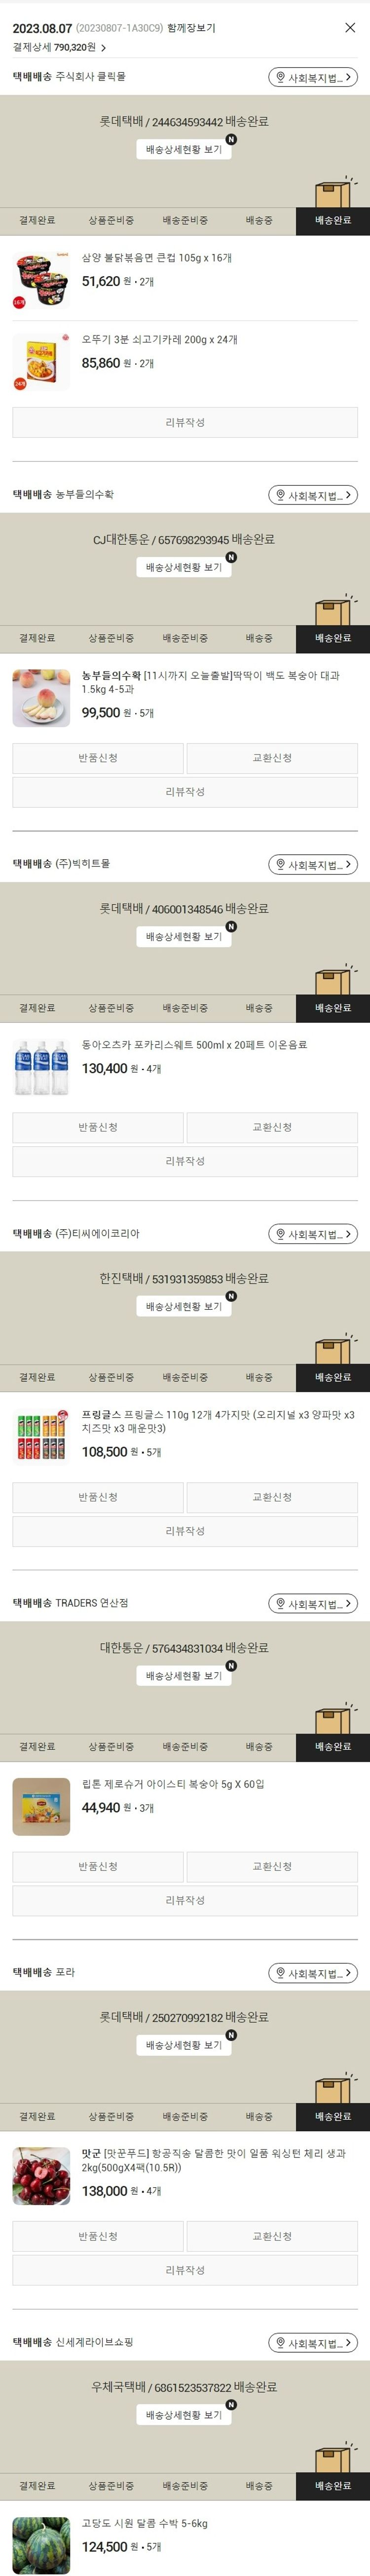Open the Pringles product thumbnail
The width and height of the screenshot is (370, 2576).
point(41,1436)
